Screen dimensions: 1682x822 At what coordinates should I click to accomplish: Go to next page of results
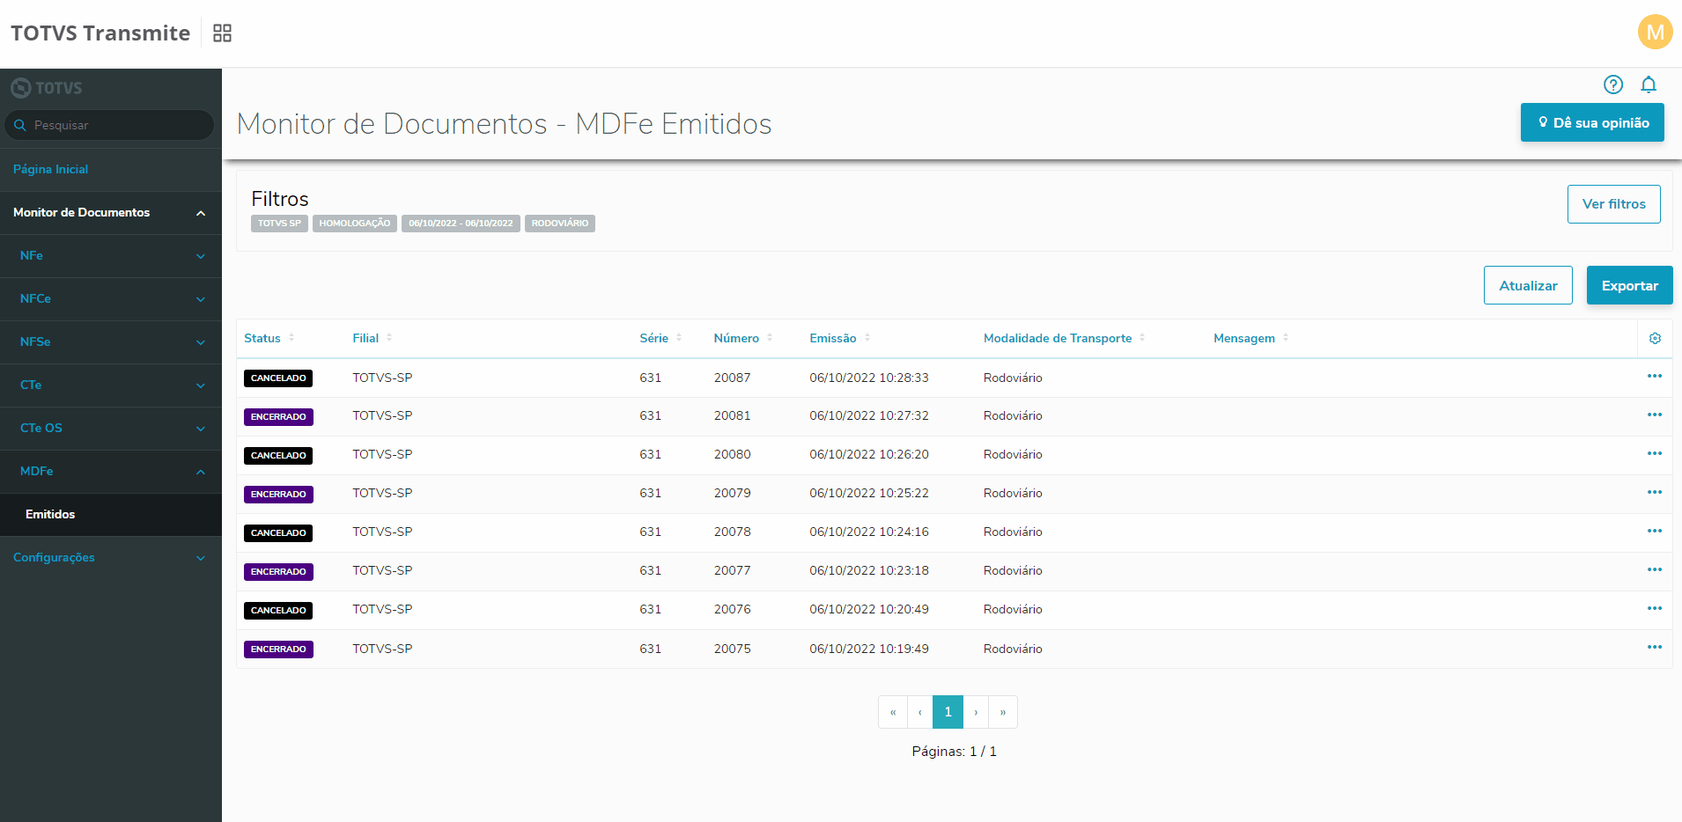coord(976,712)
